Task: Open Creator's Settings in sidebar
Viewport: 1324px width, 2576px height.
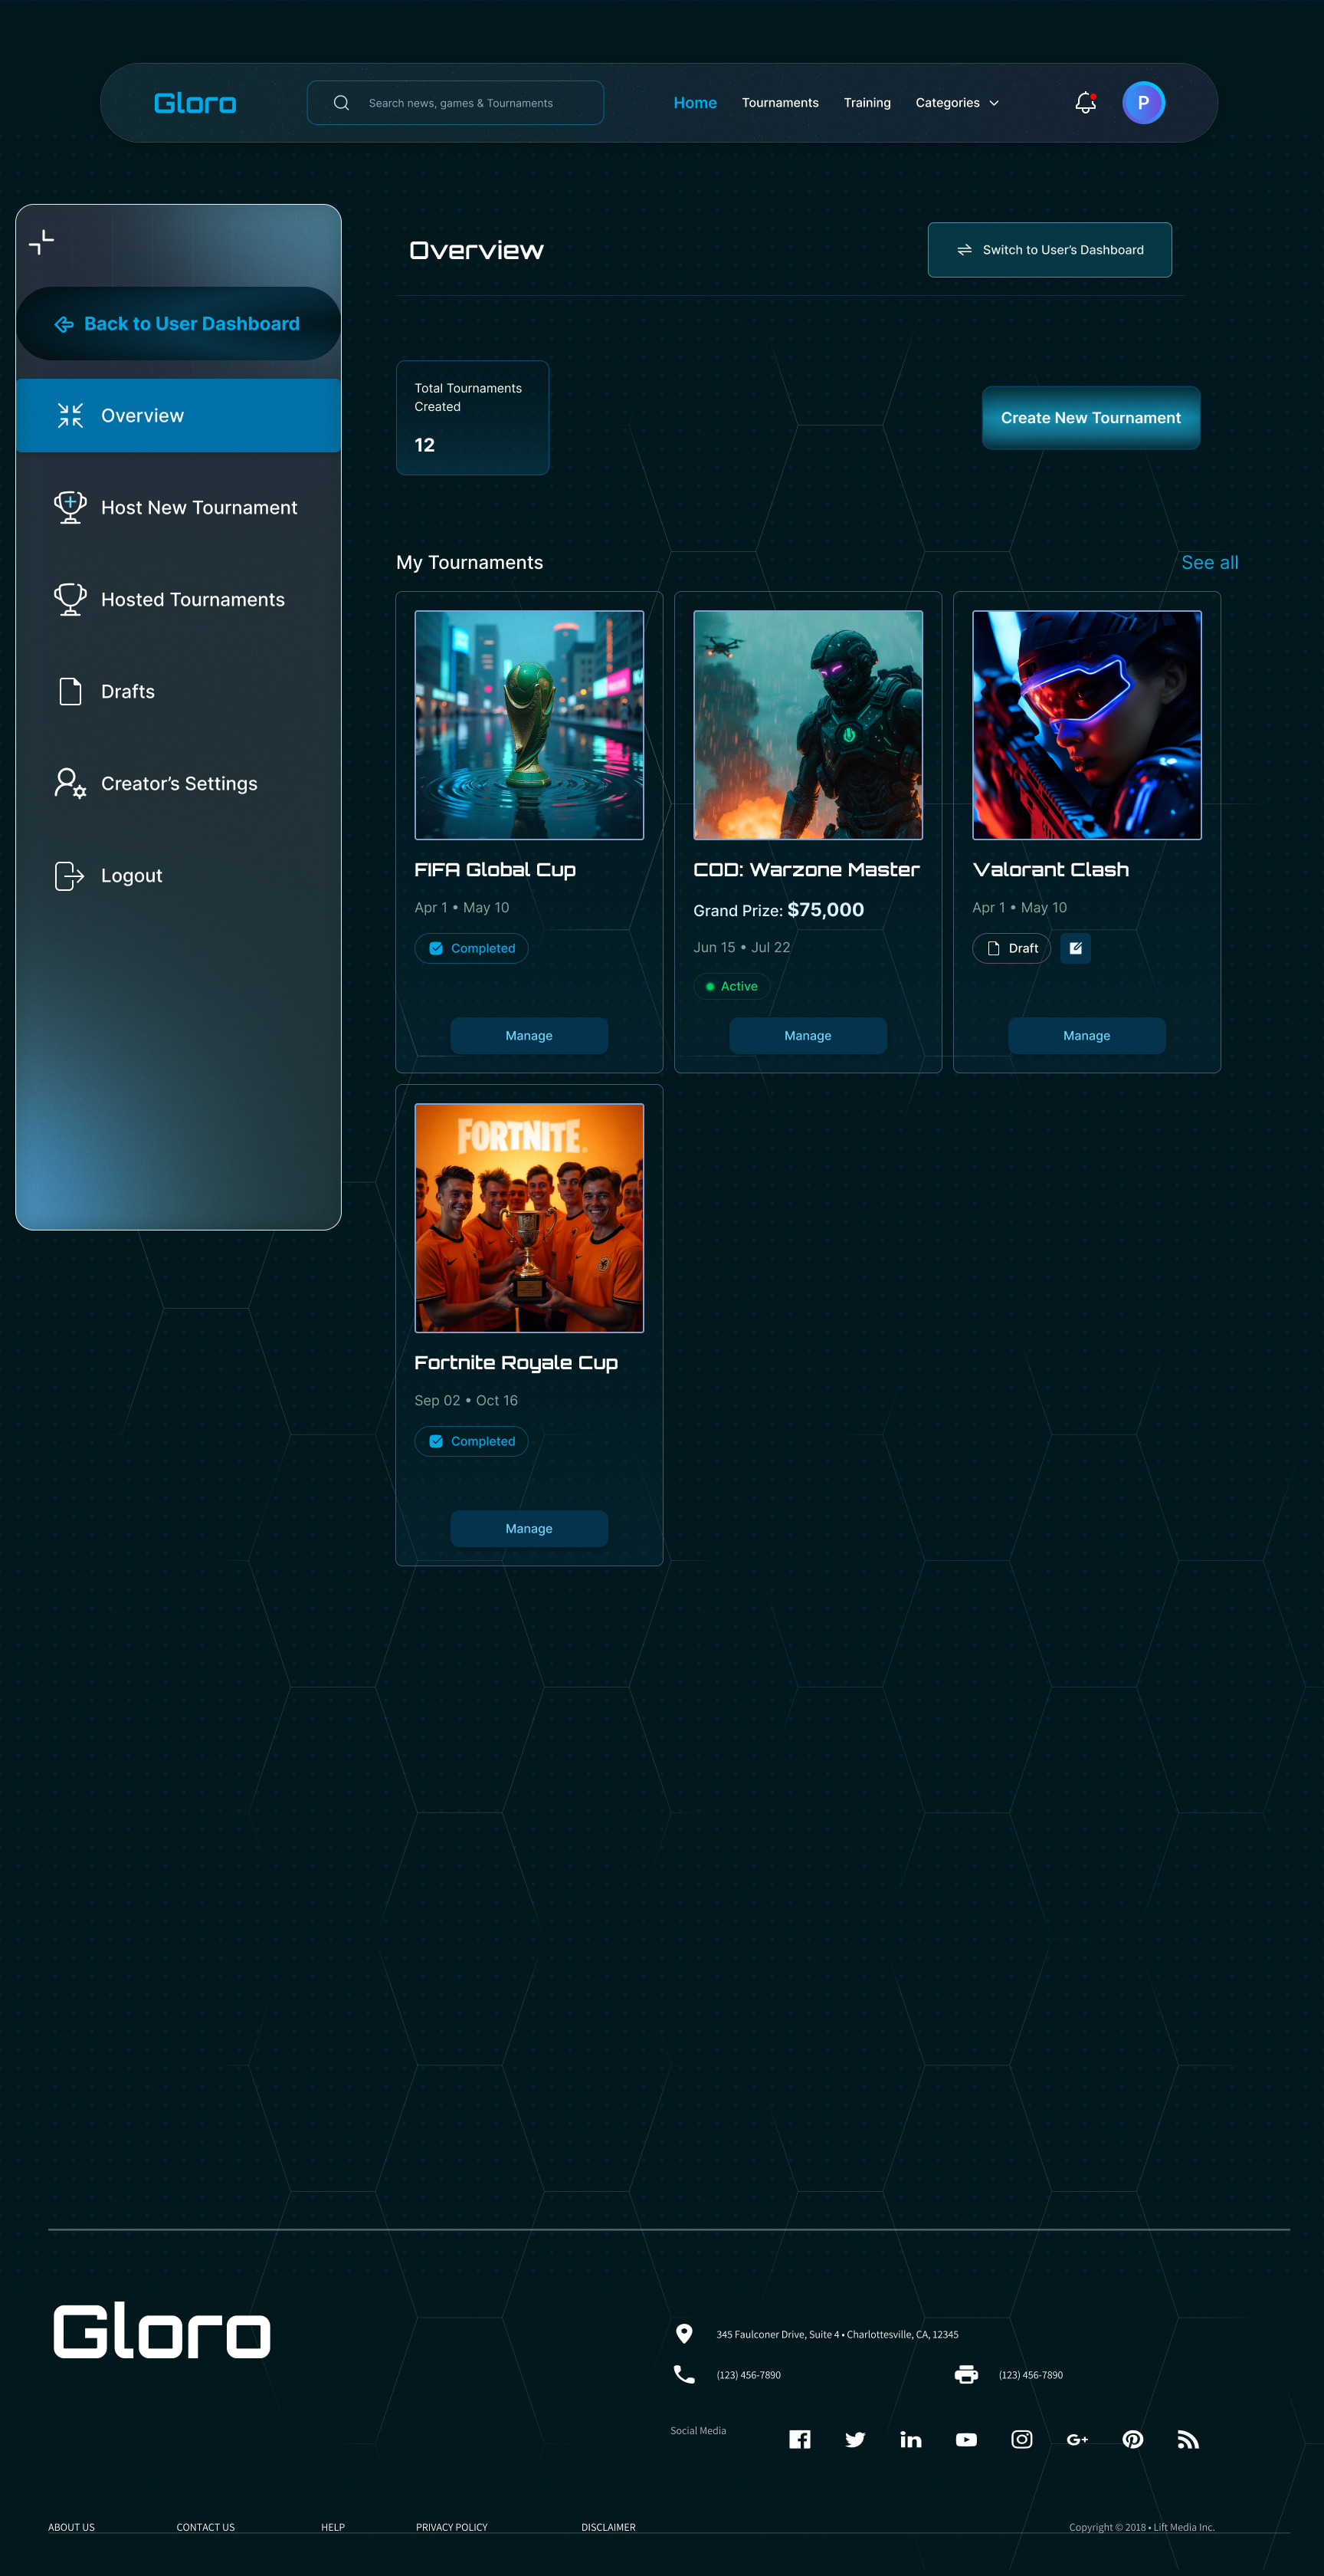Action: [179, 783]
